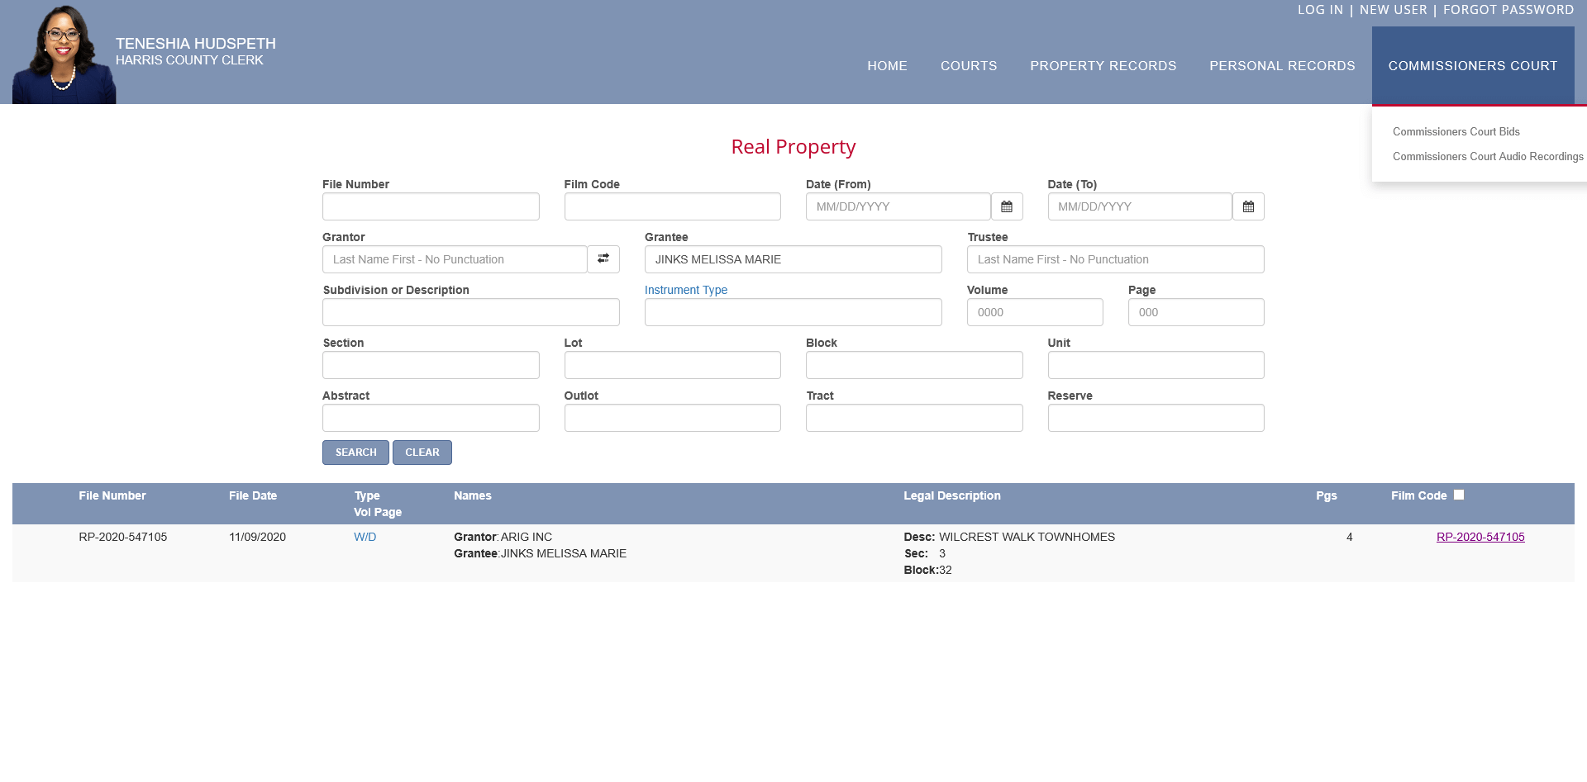Viewport: 1587px width, 782px height.
Task: Focus the Grantor name field
Action: pyautogui.click(x=455, y=259)
